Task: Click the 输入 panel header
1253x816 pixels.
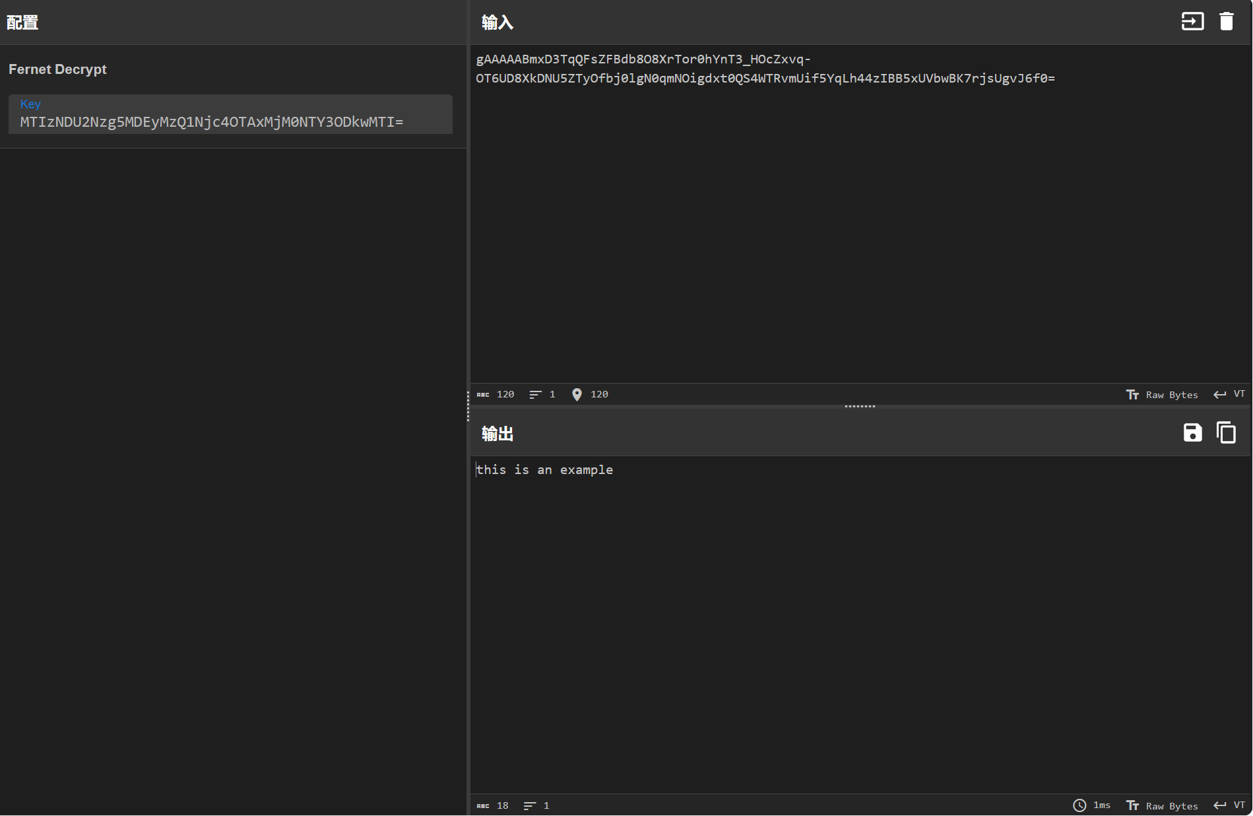Action: (x=498, y=22)
